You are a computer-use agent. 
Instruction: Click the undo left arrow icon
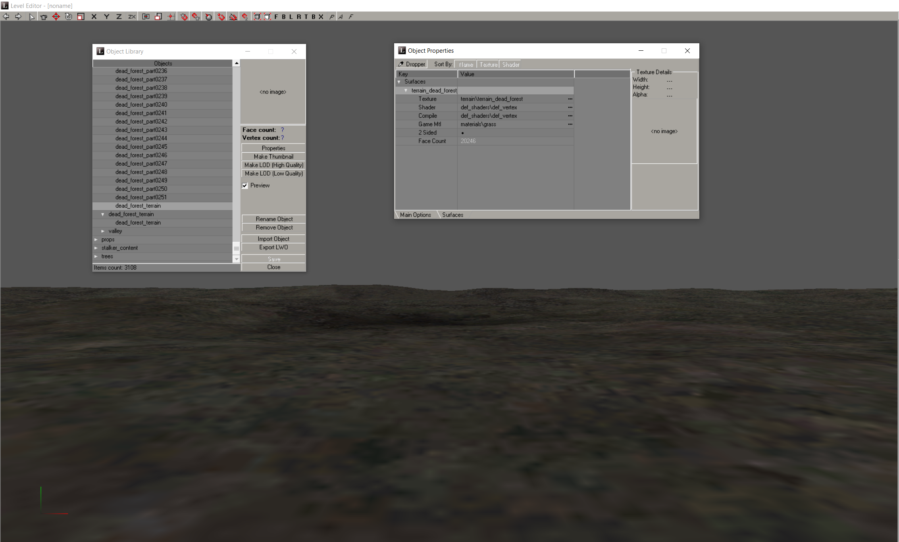[x=6, y=17]
